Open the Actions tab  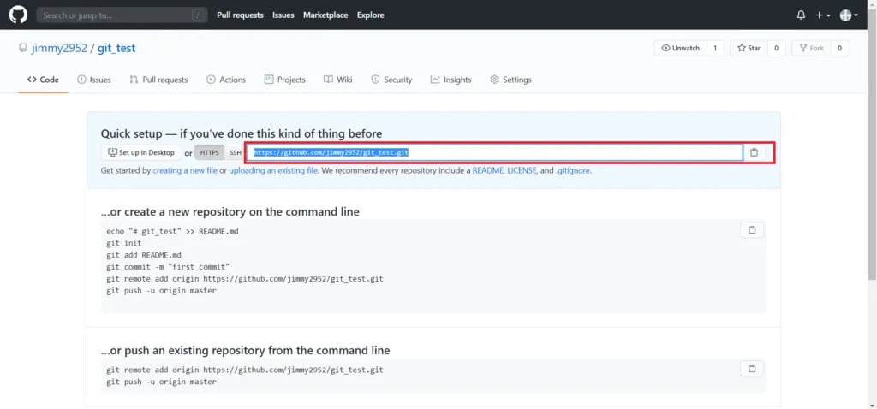[226, 80]
